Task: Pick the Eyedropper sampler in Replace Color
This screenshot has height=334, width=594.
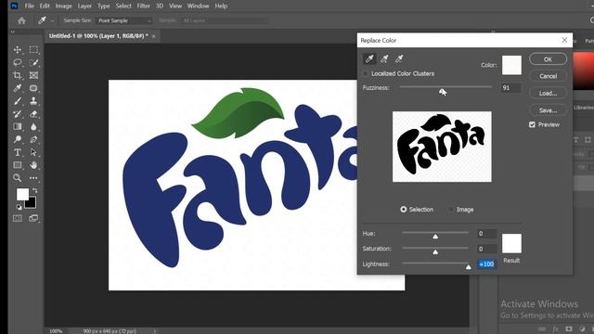Action: pos(369,58)
